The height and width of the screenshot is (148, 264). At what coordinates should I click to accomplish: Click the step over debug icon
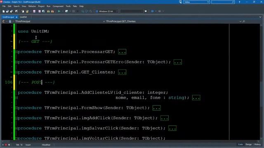(87, 11)
